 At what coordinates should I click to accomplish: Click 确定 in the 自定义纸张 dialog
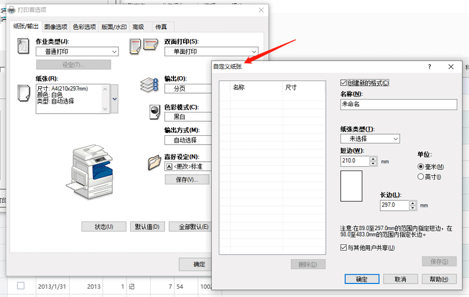click(x=362, y=279)
